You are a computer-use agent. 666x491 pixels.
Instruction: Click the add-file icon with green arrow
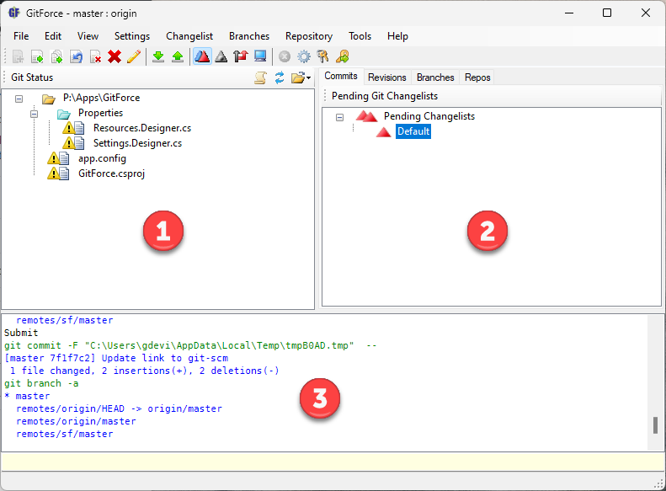tap(37, 56)
